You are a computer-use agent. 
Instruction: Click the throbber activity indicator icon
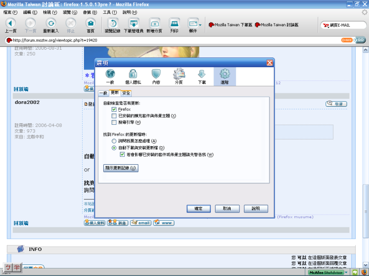tap(364, 12)
